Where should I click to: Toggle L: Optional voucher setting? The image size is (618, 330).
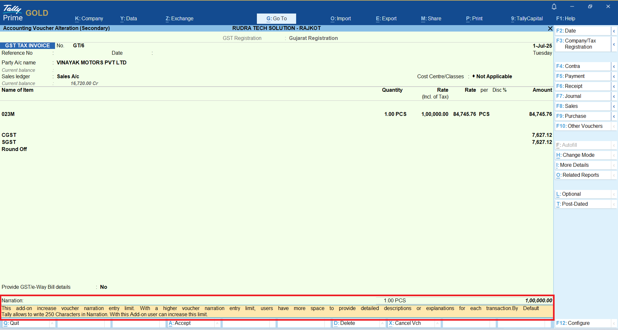tap(568, 194)
